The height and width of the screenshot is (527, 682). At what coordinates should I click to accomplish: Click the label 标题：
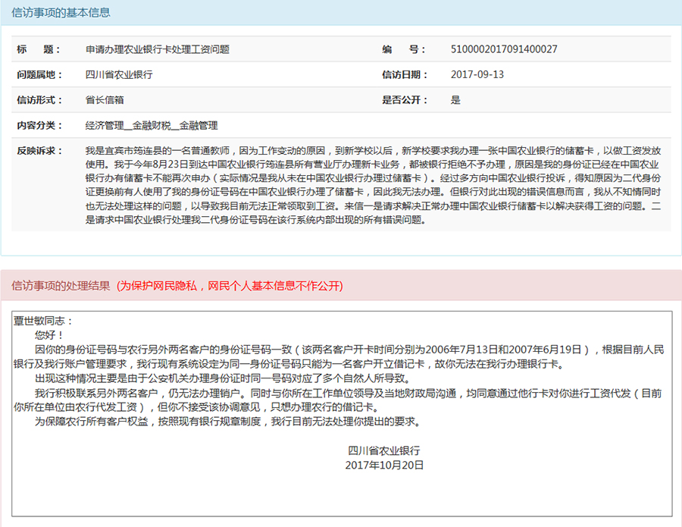pyautogui.click(x=39, y=49)
